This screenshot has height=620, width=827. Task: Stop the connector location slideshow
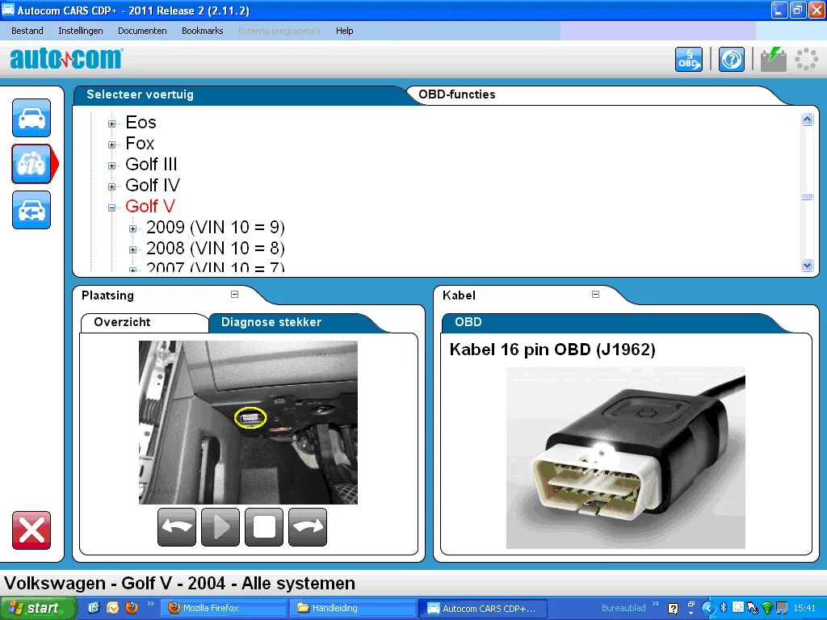pyautogui.click(x=264, y=526)
